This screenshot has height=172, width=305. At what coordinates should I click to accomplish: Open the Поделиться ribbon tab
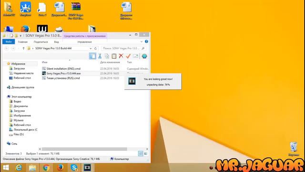point(41,42)
